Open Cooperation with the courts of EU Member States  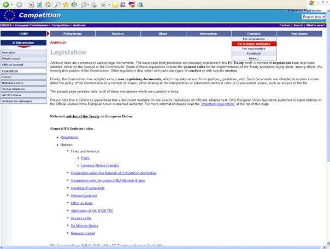108,181
